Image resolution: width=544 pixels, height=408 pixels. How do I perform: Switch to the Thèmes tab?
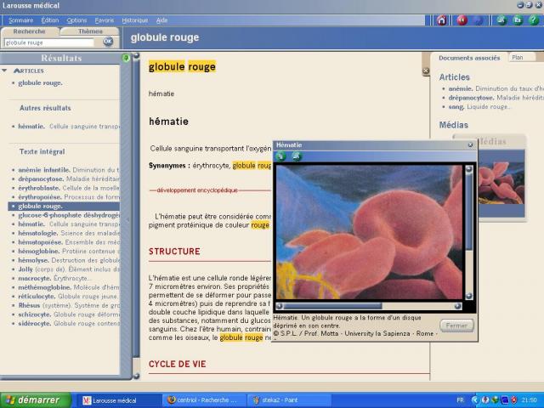[90, 31]
